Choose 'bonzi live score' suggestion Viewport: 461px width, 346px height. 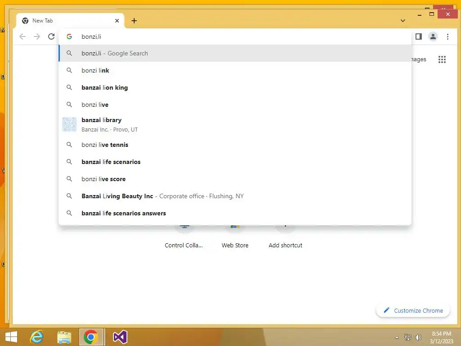pyautogui.click(x=235, y=179)
